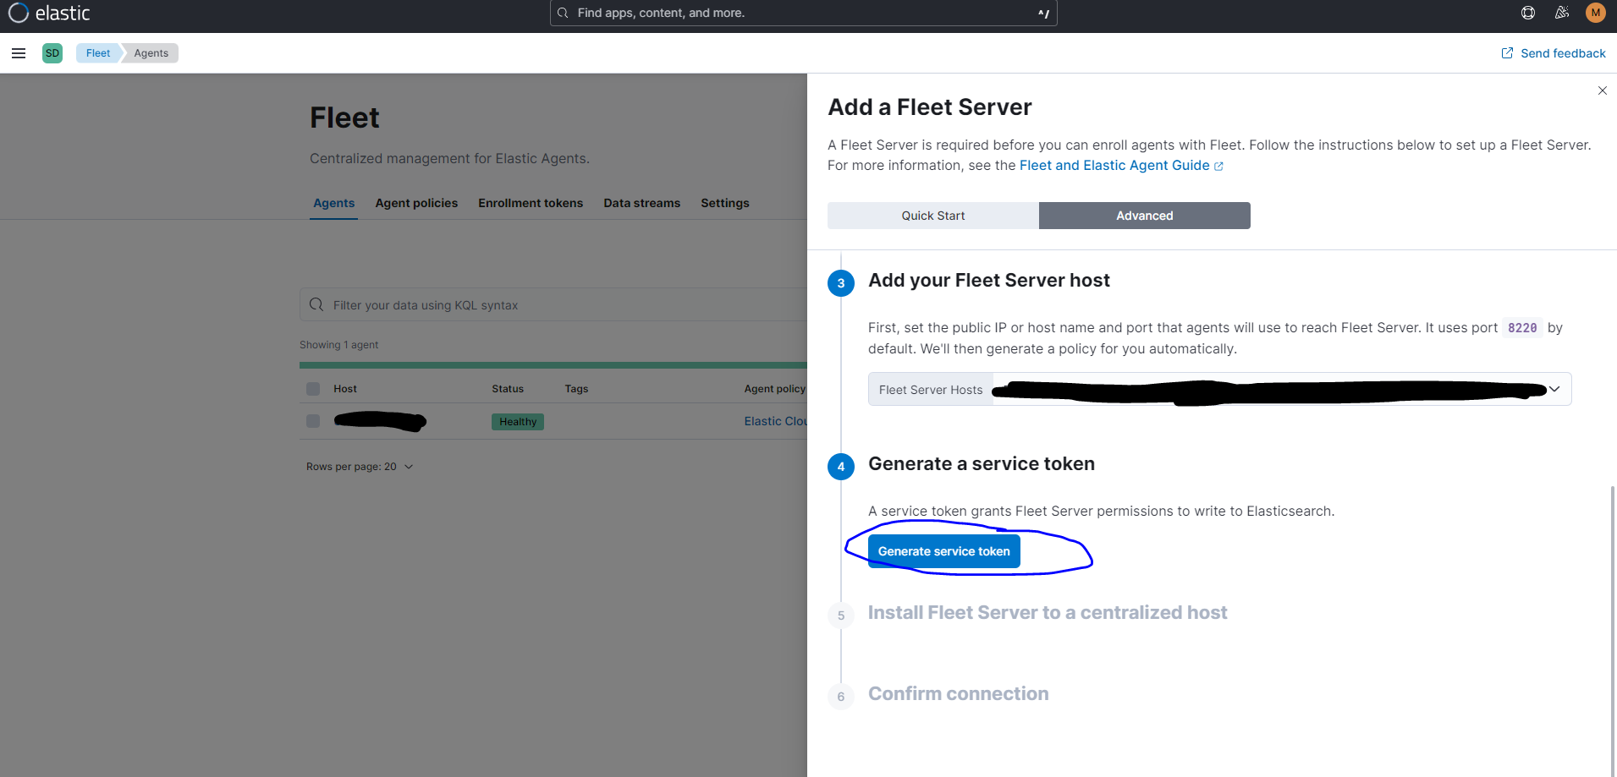
Task: Open the hamburger navigation menu
Action: click(19, 53)
